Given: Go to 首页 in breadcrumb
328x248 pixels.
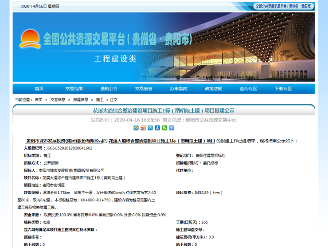Looking at the screenshot, I should (39, 100).
